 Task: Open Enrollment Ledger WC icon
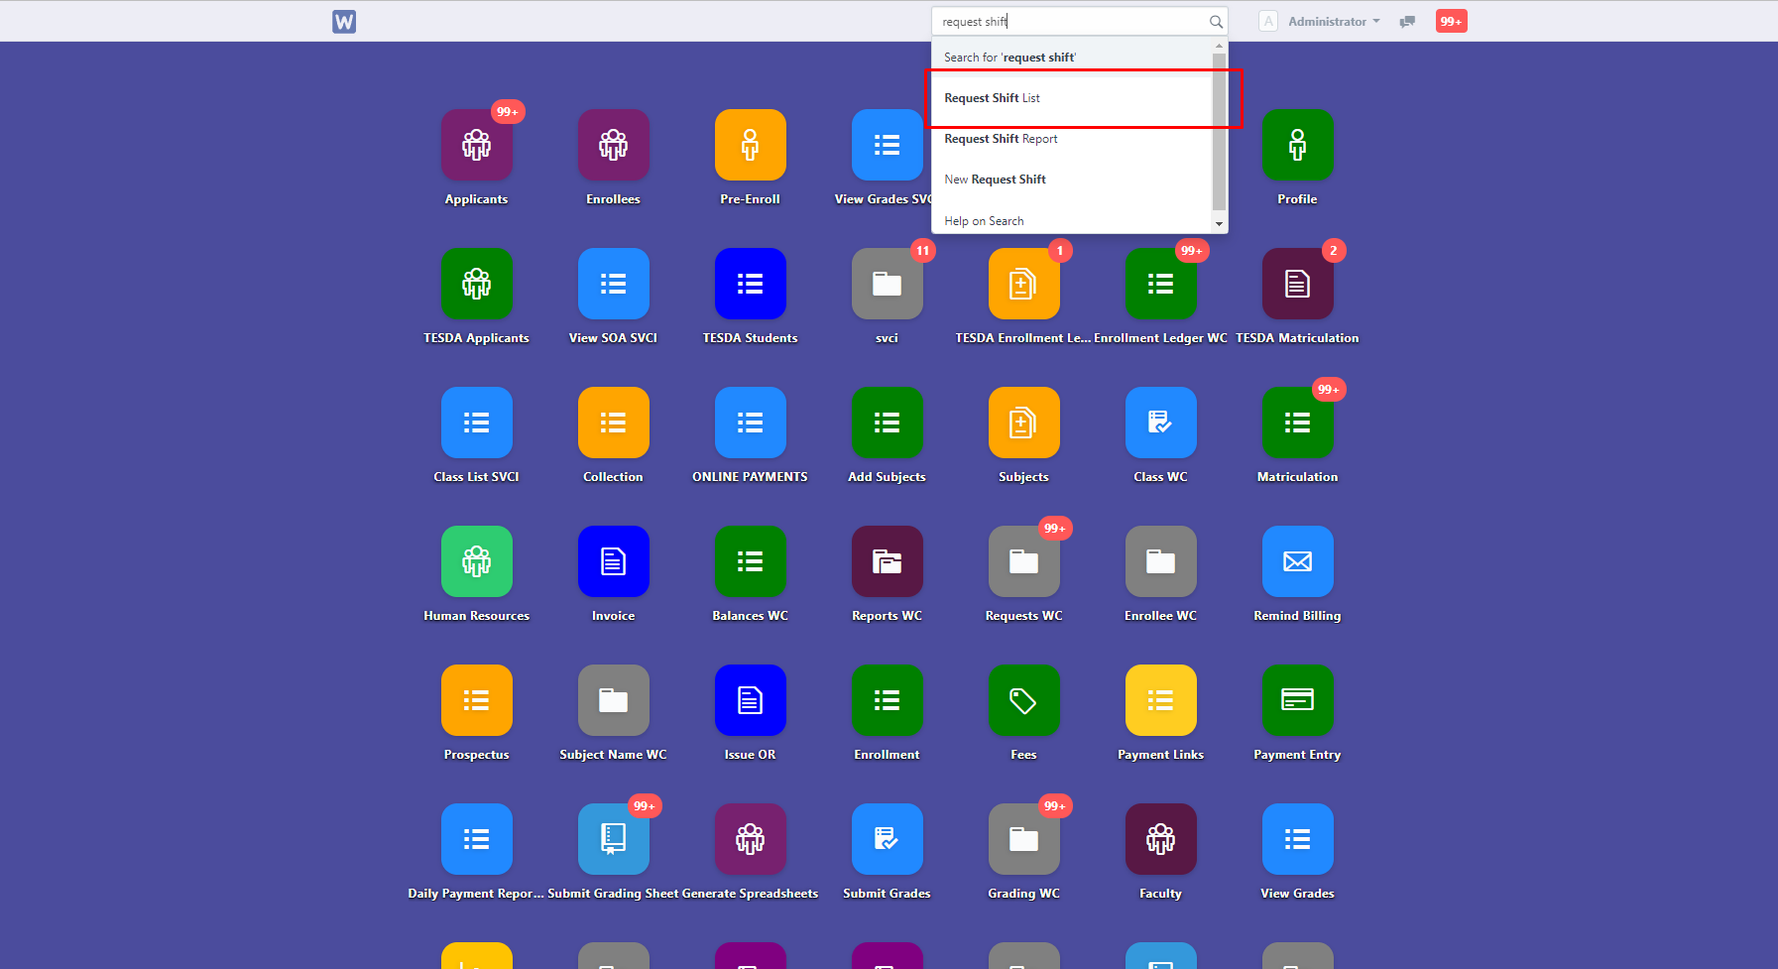(x=1161, y=284)
